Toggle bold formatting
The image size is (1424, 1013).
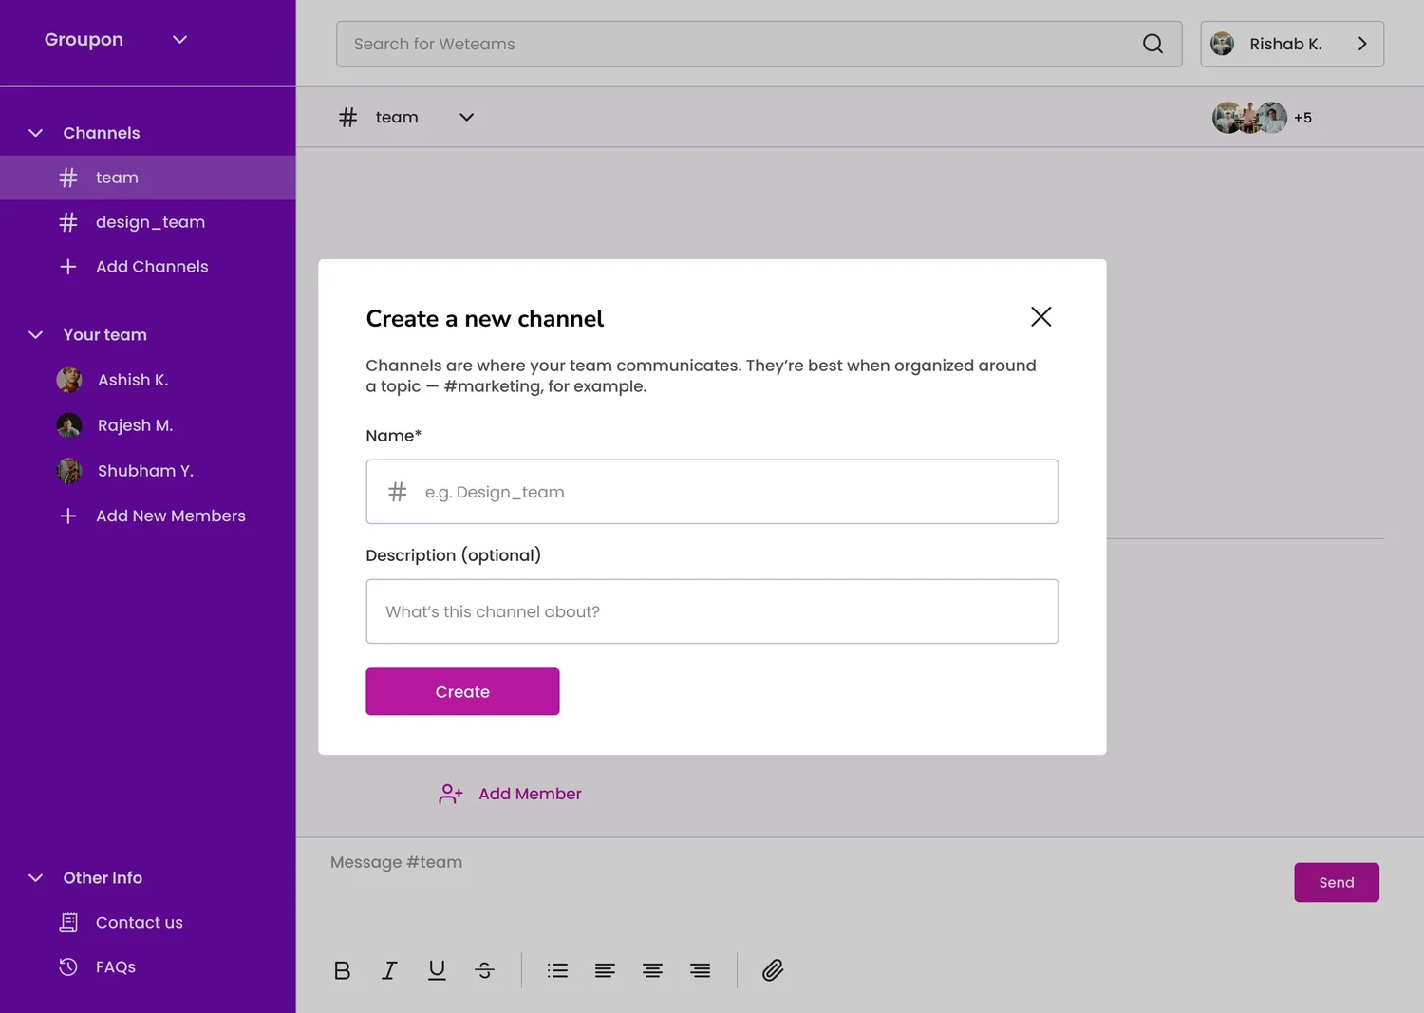pos(343,970)
